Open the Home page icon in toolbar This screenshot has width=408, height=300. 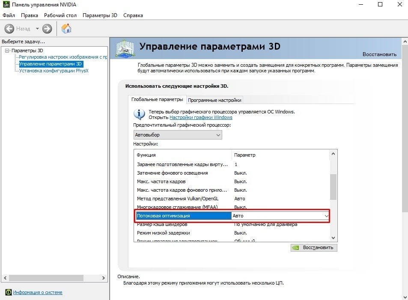pos(66,28)
